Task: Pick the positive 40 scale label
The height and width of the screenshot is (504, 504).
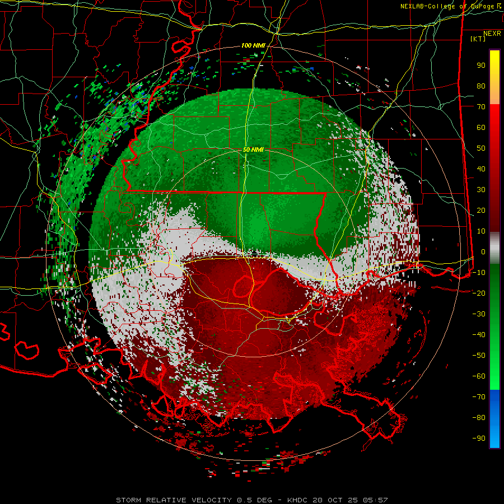Action: [481, 169]
